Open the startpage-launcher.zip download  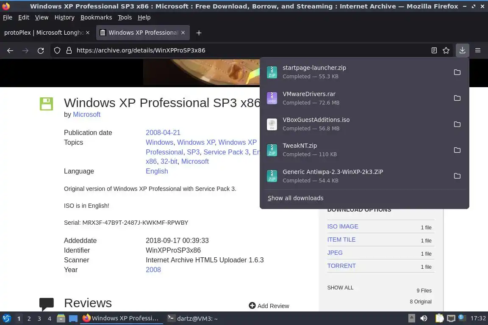pos(355,72)
